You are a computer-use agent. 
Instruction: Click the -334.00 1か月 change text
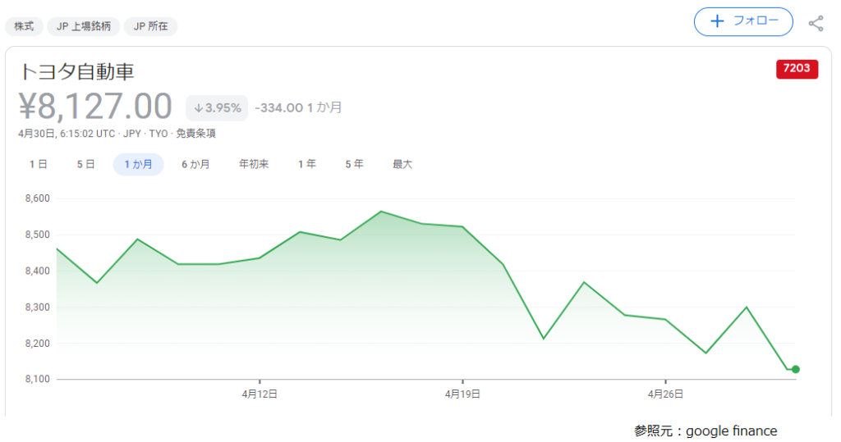tap(298, 107)
